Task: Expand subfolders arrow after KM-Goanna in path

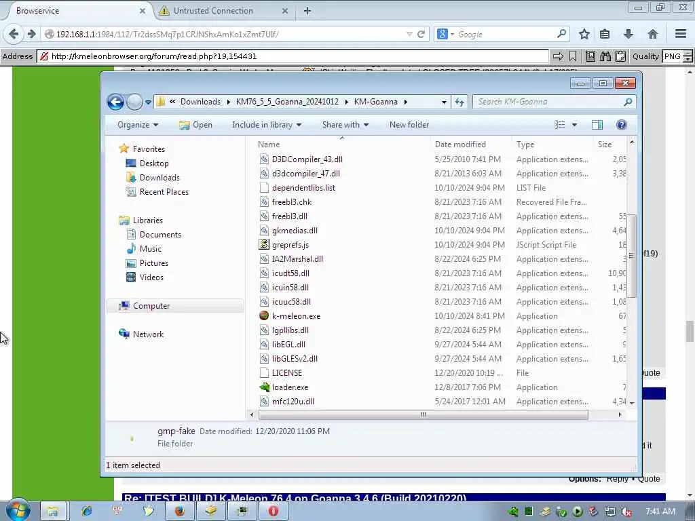Action: [x=406, y=102]
